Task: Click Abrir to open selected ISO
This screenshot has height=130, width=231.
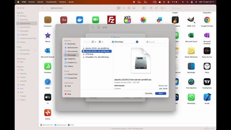Action: [161, 93]
